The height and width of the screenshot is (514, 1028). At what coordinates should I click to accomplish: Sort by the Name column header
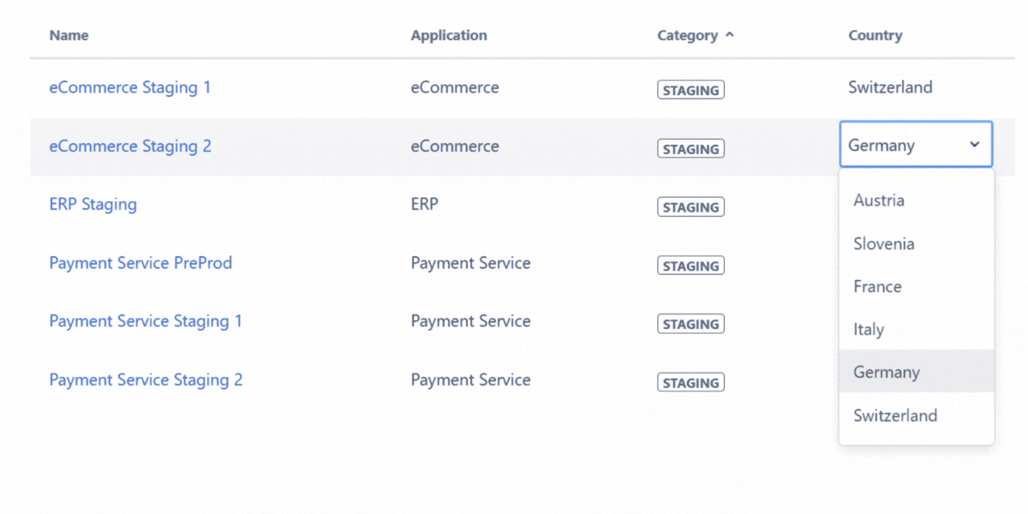click(69, 35)
